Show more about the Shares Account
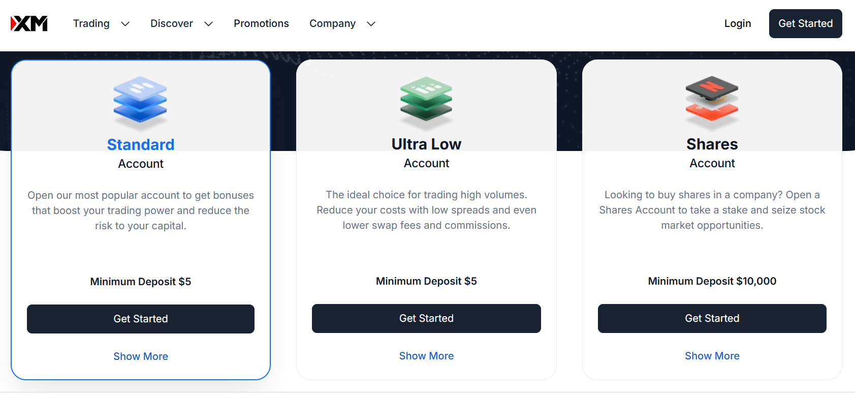 click(x=712, y=356)
